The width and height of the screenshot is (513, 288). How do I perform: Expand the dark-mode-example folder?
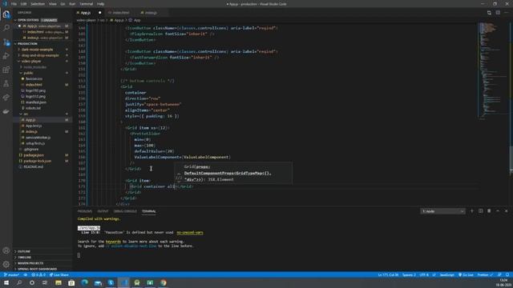click(x=37, y=50)
